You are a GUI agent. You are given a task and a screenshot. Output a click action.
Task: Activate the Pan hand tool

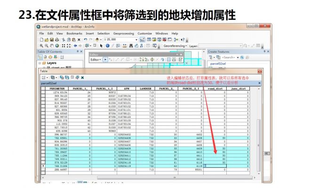tap(52, 46)
